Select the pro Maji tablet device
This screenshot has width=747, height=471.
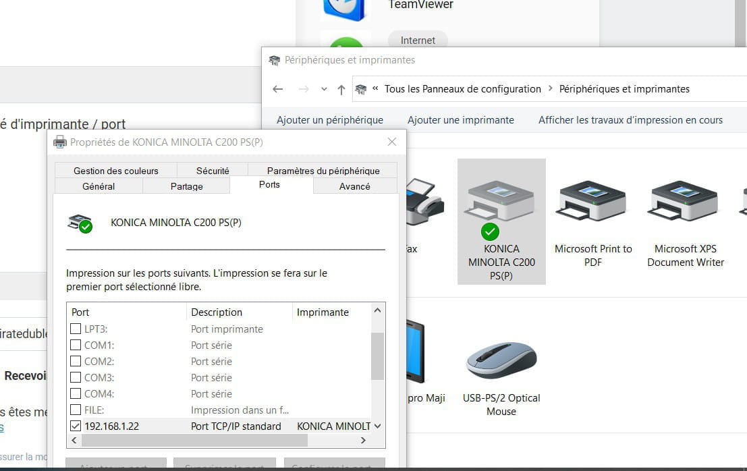coord(416,352)
